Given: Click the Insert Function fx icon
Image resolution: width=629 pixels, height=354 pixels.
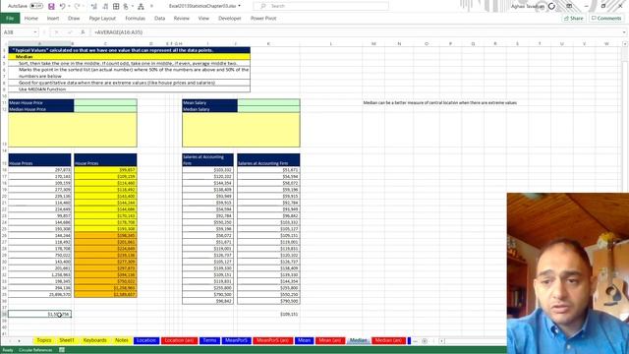Looking at the screenshot, I should 83,32.
